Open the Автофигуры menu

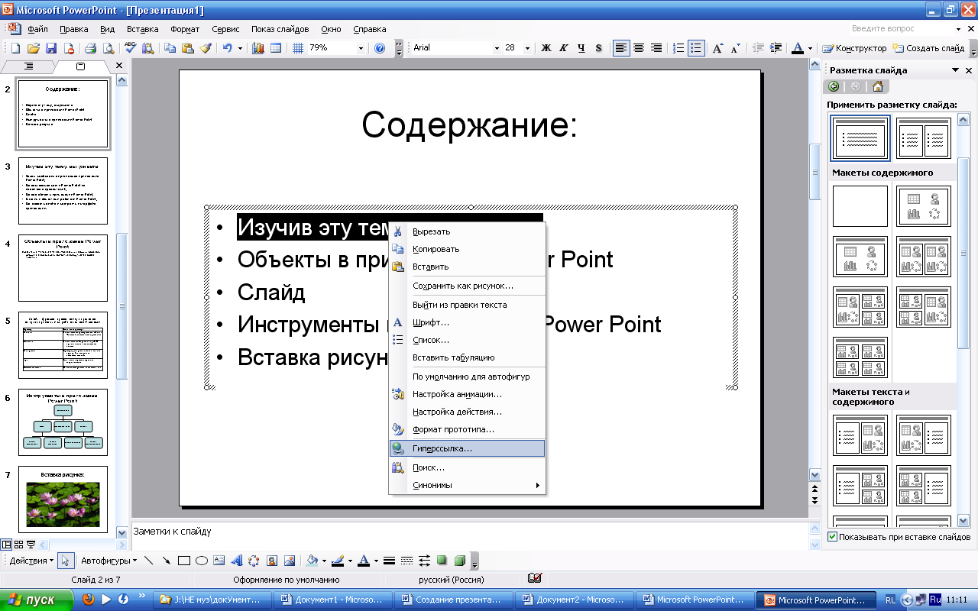coord(108,561)
